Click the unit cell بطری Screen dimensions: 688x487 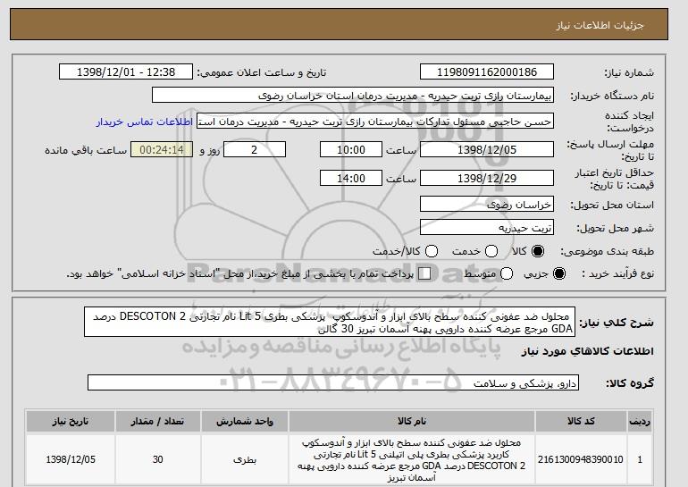[245, 459]
